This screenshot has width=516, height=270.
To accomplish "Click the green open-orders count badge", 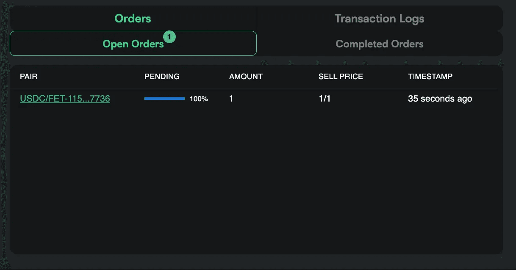I will [x=169, y=37].
